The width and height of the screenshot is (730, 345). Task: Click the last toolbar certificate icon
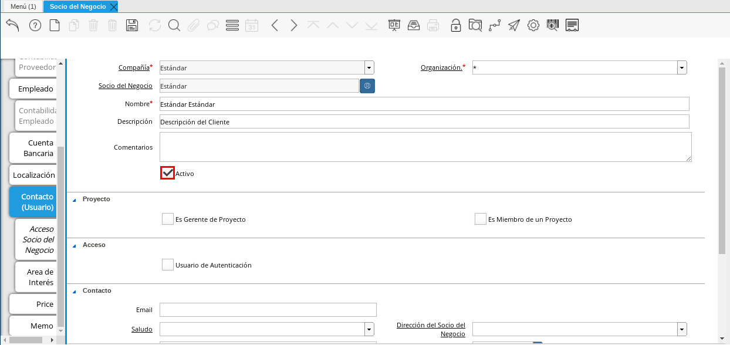click(x=572, y=25)
